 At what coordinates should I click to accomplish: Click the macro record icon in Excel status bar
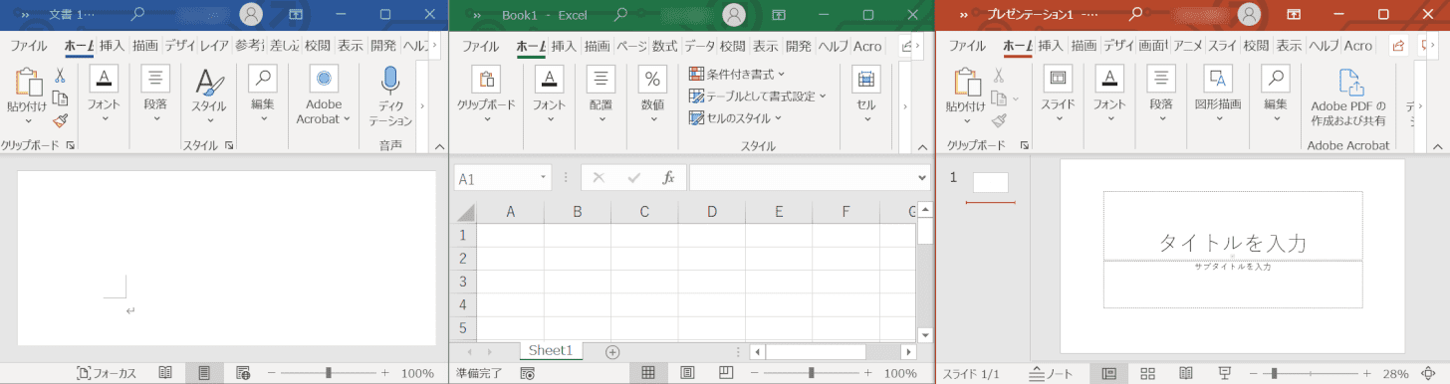pyautogui.click(x=528, y=373)
